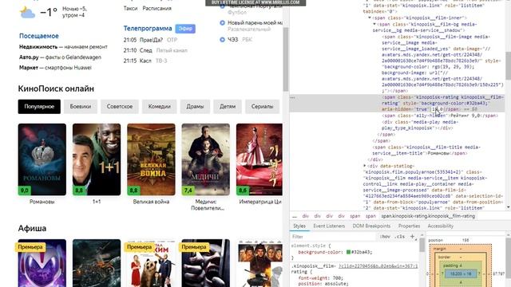511x287 pixels.
Task: Select the a11y-hidden Рейтинг span line
Action: coord(440,116)
